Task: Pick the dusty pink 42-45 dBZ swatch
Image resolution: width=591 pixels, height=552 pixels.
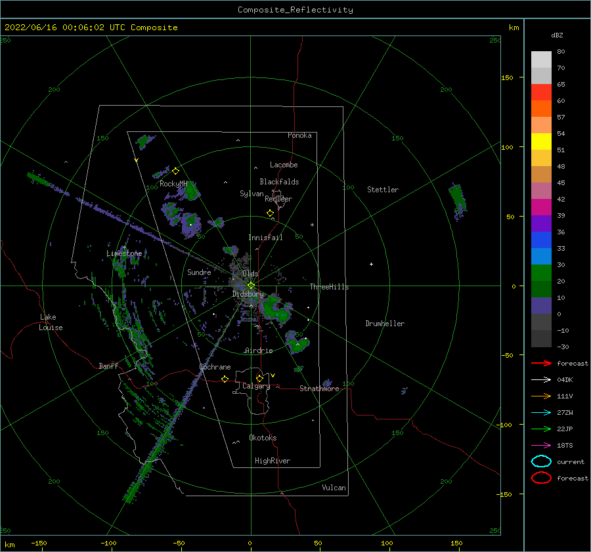Action: pos(541,190)
